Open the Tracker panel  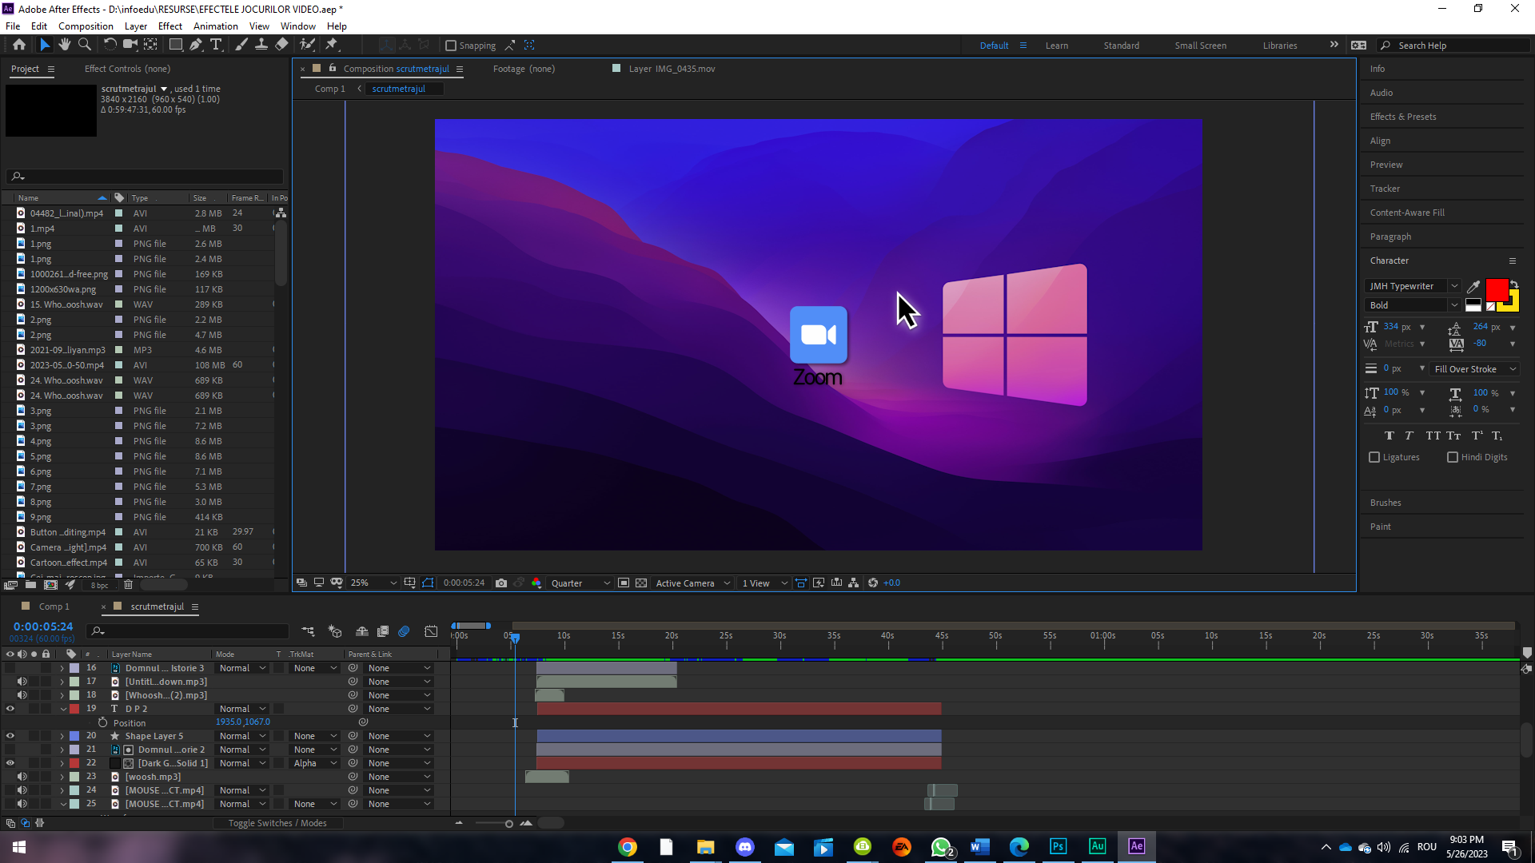1385,189
